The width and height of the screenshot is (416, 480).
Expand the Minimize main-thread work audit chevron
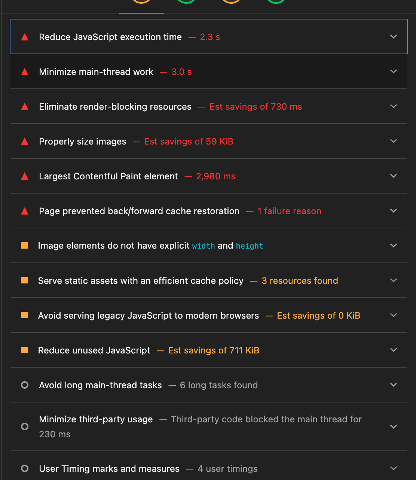pyautogui.click(x=393, y=71)
